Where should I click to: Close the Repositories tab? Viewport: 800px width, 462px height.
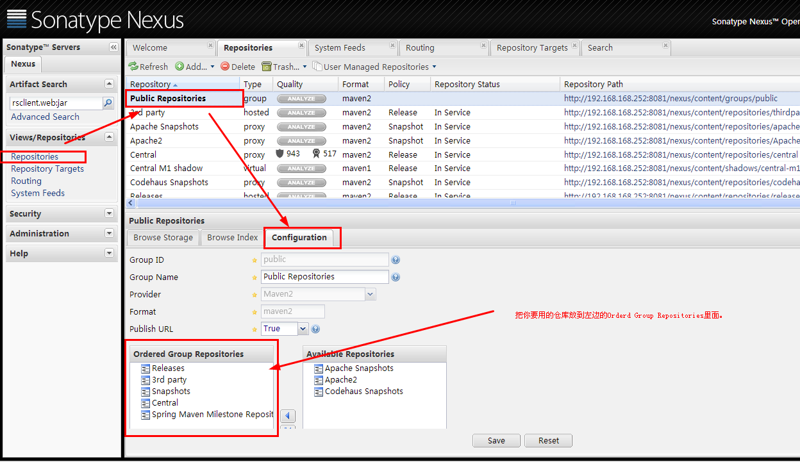click(x=301, y=45)
